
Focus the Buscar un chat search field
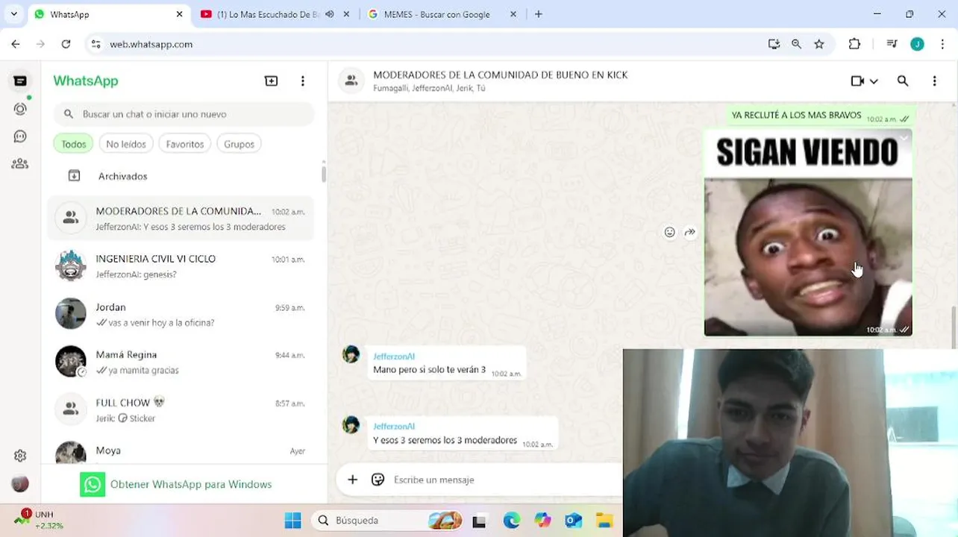[184, 114]
